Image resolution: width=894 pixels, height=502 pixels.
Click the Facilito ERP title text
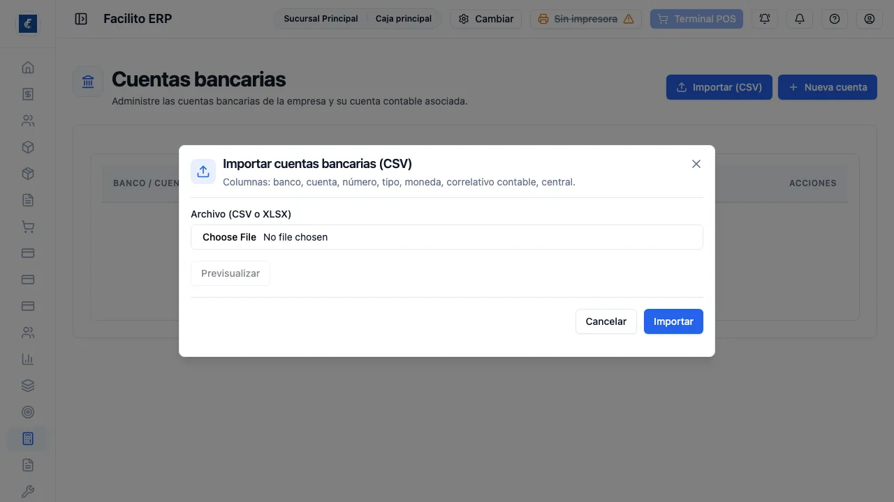[x=138, y=19]
